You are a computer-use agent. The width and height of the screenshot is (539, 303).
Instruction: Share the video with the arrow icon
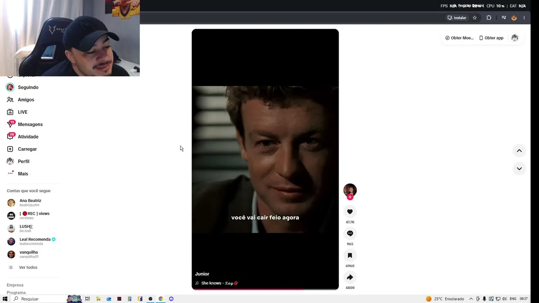[350, 277]
